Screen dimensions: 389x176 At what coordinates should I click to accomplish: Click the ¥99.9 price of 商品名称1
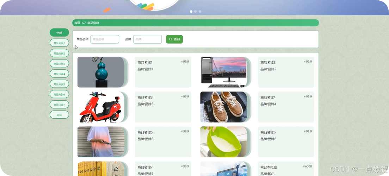pos(185,62)
